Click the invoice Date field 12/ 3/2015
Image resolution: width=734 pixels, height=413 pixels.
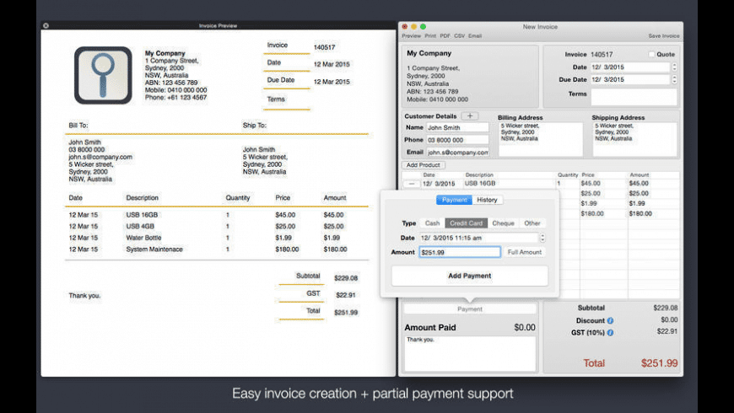[x=630, y=67]
